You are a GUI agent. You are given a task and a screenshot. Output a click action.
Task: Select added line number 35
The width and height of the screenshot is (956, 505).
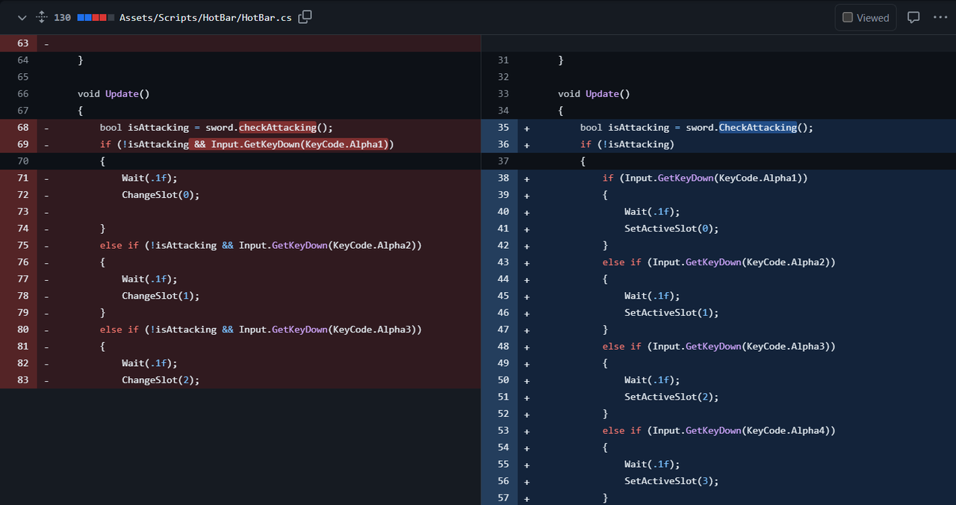click(503, 128)
